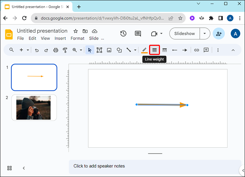The width and height of the screenshot is (245, 177).
Task: Insert an image from toolbar
Action: pos(109,50)
